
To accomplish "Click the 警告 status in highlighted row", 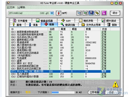I will [x=104, y=71].
